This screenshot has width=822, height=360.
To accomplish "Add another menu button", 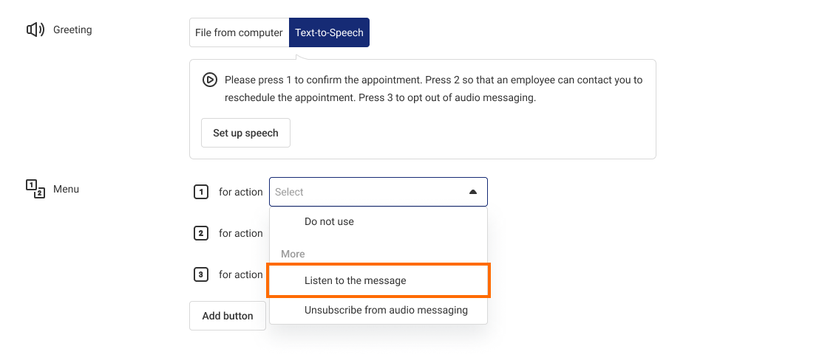I will point(228,316).
